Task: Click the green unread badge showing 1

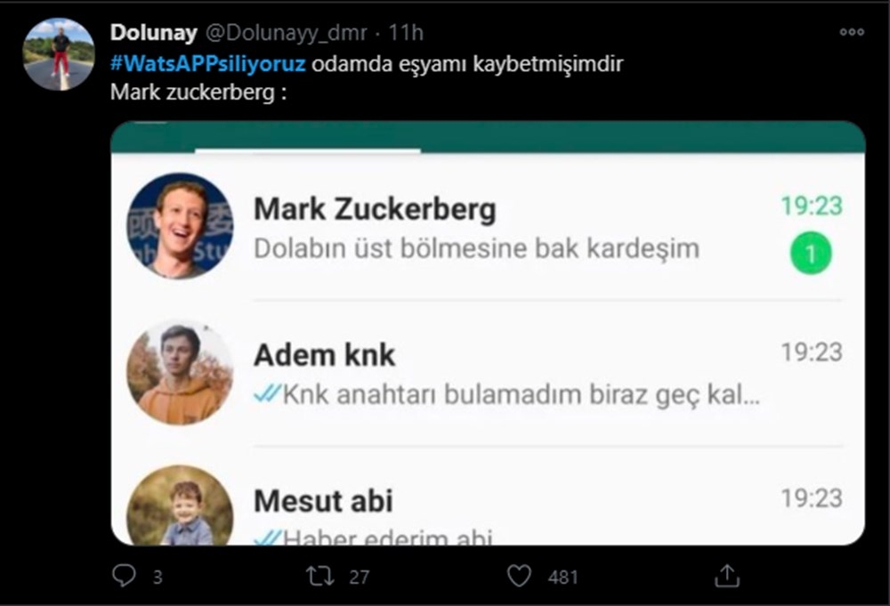Action: (x=810, y=255)
